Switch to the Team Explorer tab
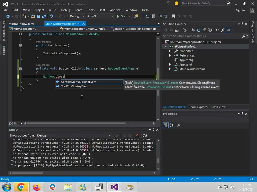The height and width of the screenshot is (192, 257). tap(199, 107)
